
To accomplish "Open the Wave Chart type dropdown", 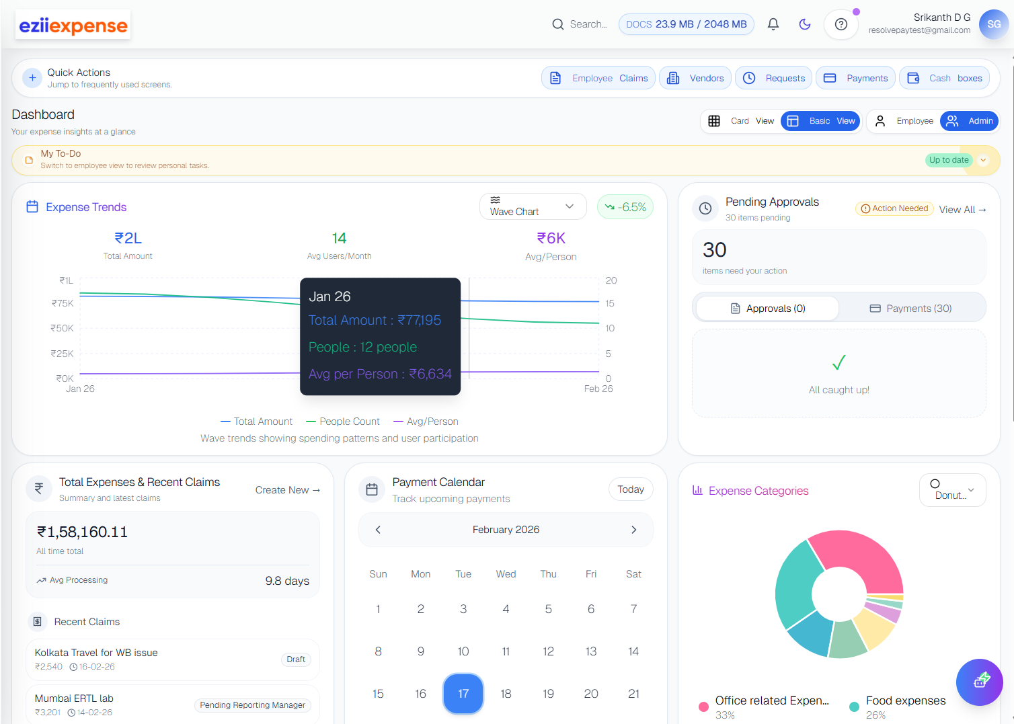I will [533, 206].
